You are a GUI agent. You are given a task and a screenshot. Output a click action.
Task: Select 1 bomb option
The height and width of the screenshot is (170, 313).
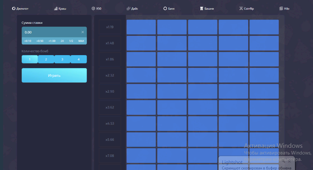pos(30,59)
